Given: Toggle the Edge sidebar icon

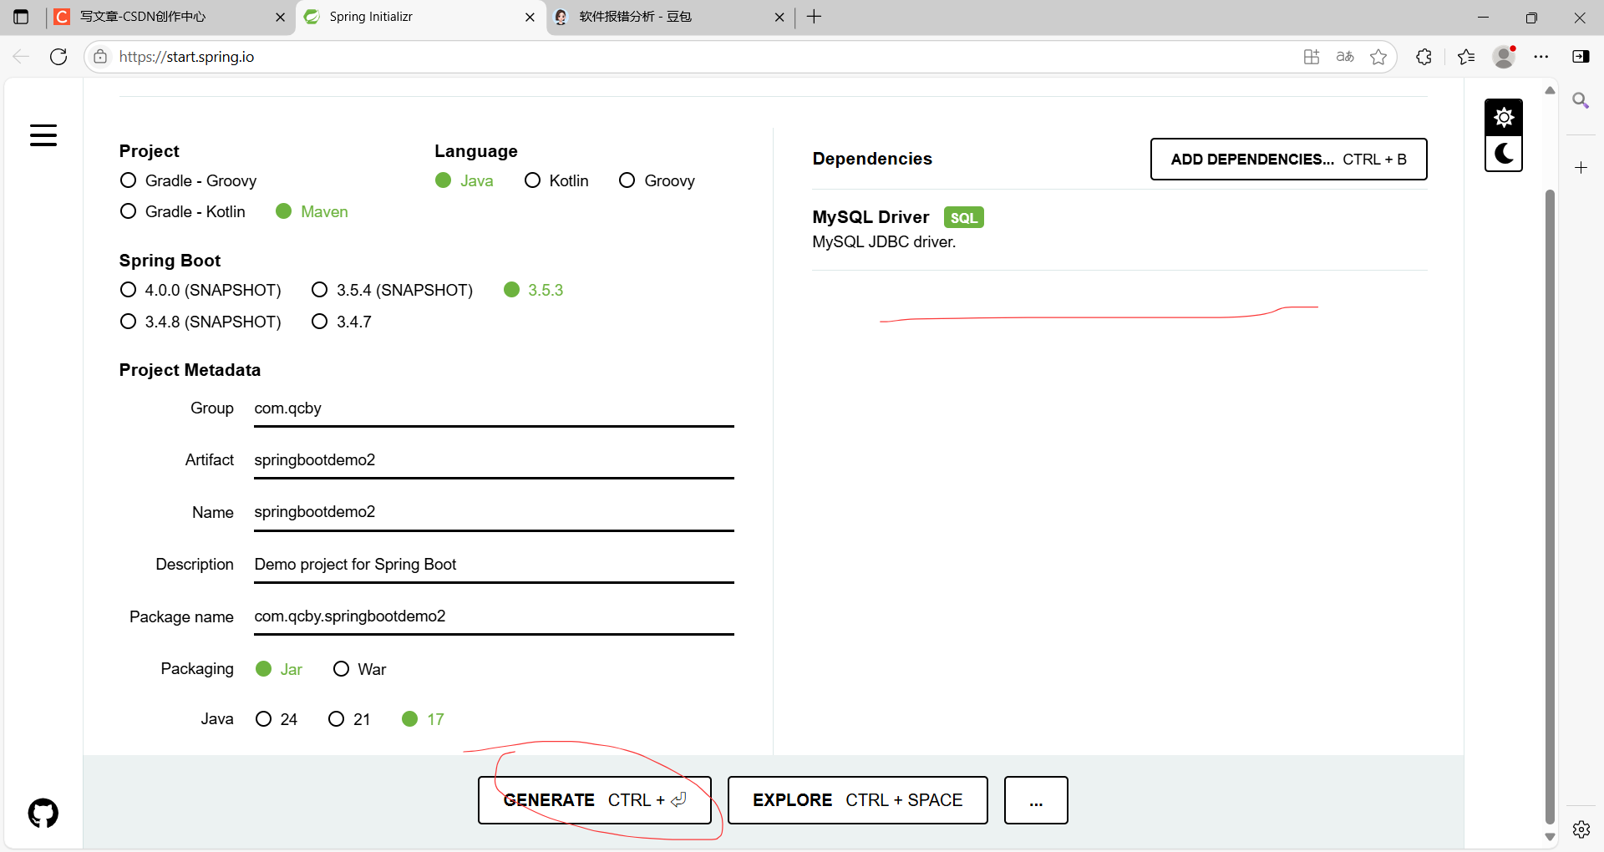Looking at the screenshot, I should click(x=1581, y=57).
